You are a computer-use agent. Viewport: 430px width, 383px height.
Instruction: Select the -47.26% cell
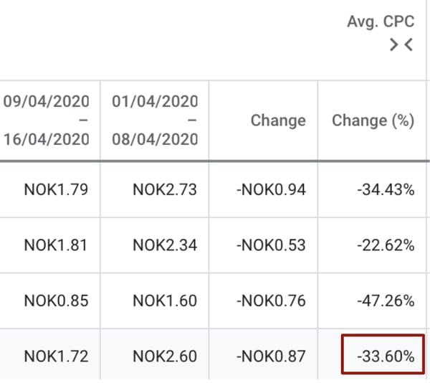tap(386, 301)
